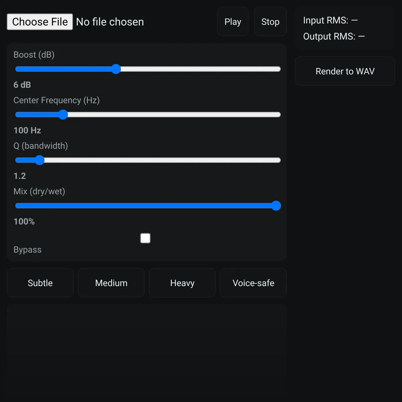The width and height of the screenshot is (402, 402).
Task: Apply the Medium preset
Action: (x=111, y=283)
